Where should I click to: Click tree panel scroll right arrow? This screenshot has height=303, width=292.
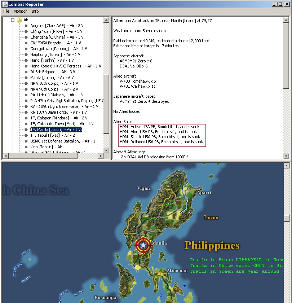[x=101, y=156]
